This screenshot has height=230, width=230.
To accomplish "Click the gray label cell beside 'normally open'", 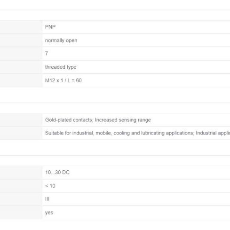I will point(21,40).
